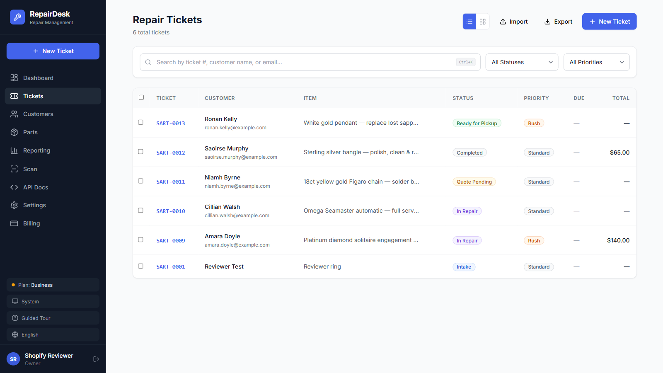
Task: Click the Export button
Action: pyautogui.click(x=558, y=22)
